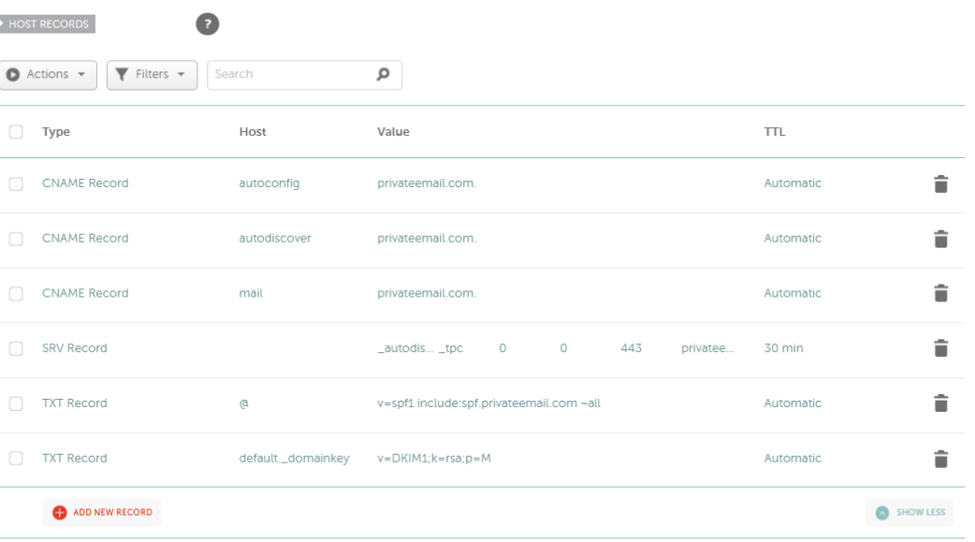Delete the mail CNAME record
Screen dimensions: 975x542
[x=940, y=293]
